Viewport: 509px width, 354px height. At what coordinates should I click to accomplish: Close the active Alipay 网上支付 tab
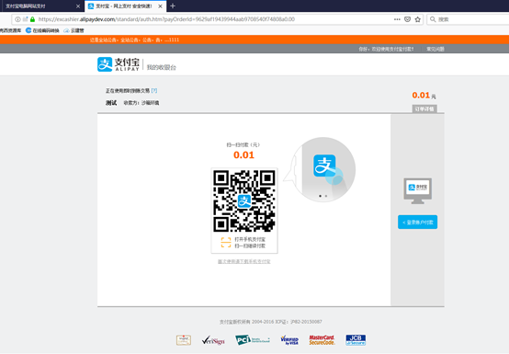[x=160, y=6]
